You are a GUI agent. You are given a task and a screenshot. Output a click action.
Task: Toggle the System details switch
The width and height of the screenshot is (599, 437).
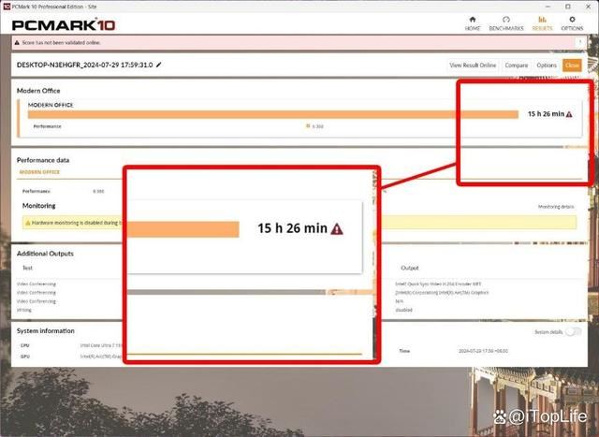[571, 331]
